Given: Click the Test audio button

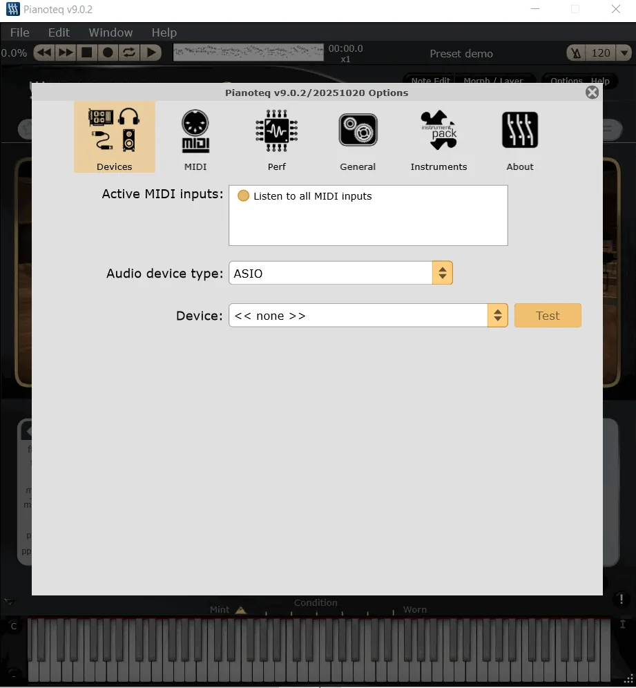Looking at the screenshot, I should coord(548,315).
